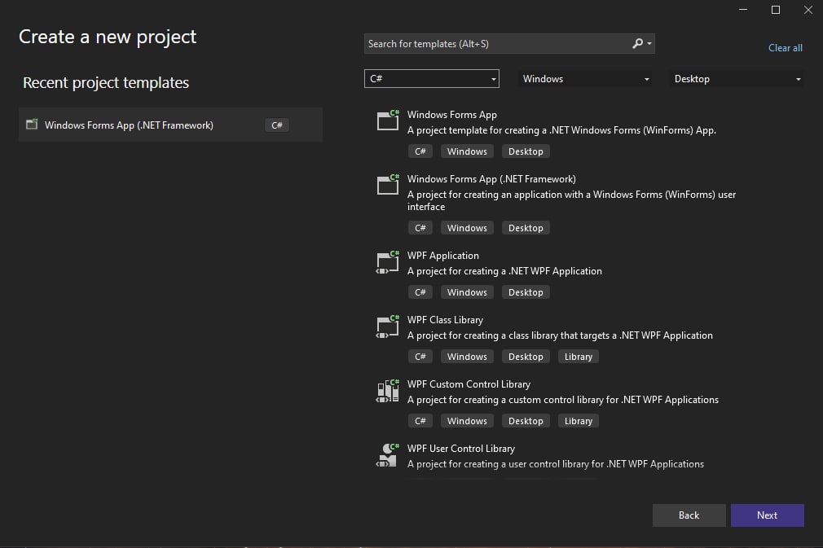Click the Windows Forms App template icon

pos(388,120)
